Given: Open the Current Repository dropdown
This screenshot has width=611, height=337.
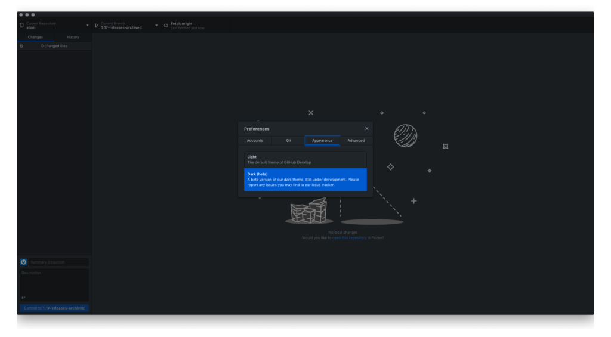Looking at the screenshot, I should pyautogui.click(x=54, y=25).
